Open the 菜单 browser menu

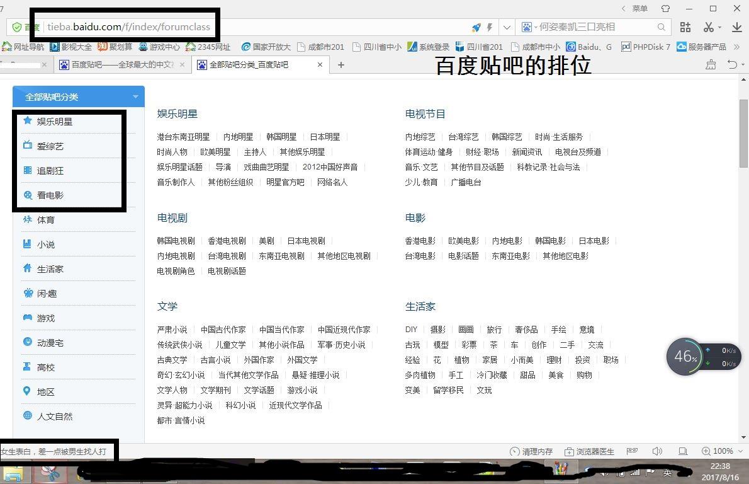click(639, 9)
